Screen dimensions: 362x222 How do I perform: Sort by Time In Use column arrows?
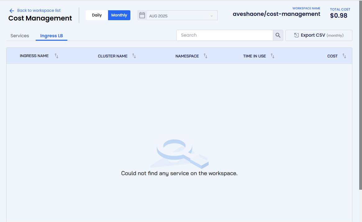[273, 56]
